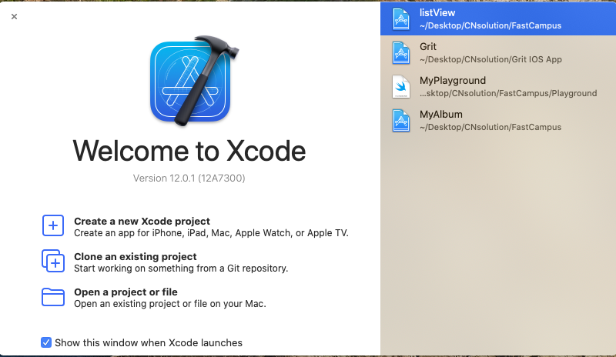Click the listView project file icon
The width and height of the screenshot is (616, 357).
tap(400, 19)
